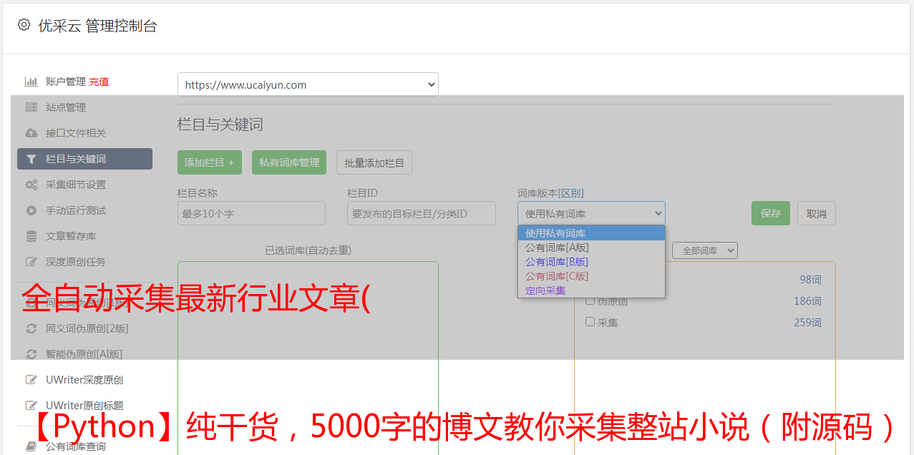Click the 98词 count
Viewport: 914px width, 455px height.
coord(810,280)
